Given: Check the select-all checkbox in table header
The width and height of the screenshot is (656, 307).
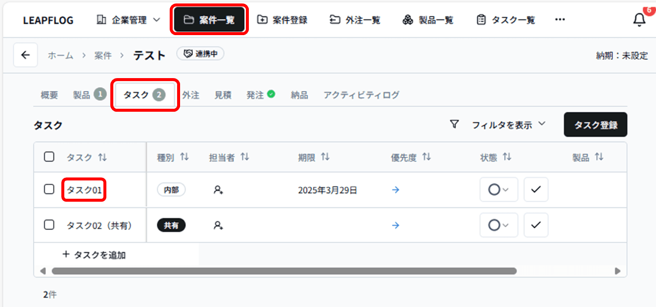Looking at the screenshot, I should click(49, 156).
